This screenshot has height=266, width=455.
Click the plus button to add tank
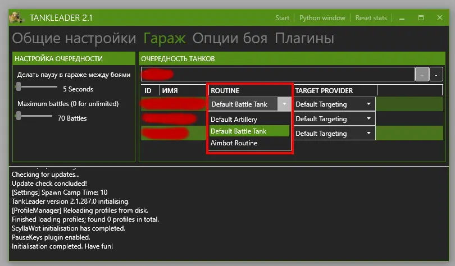click(421, 74)
